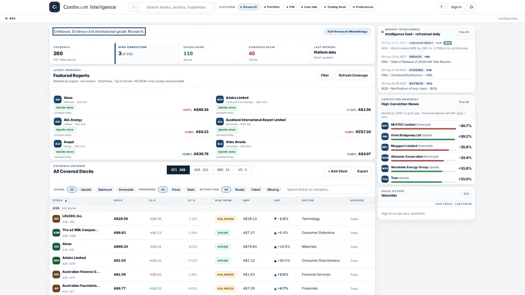
Task: Open the Intel Hub tab
Action: pyautogui.click(x=309, y=7)
